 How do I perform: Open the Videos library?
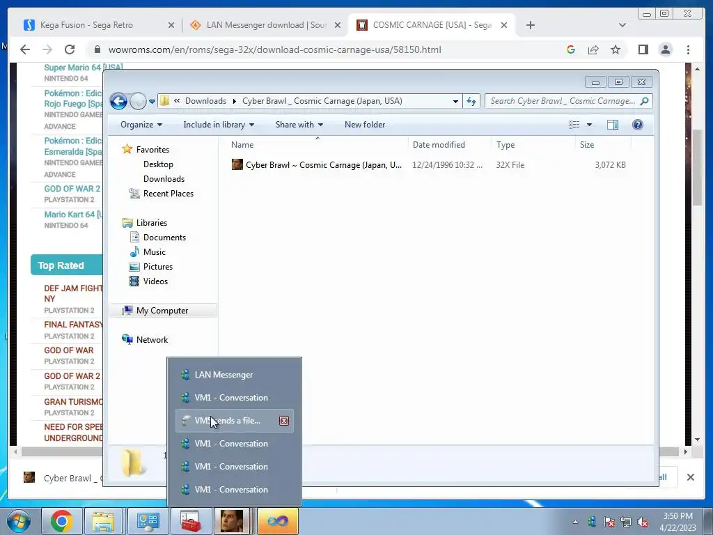(149, 281)
